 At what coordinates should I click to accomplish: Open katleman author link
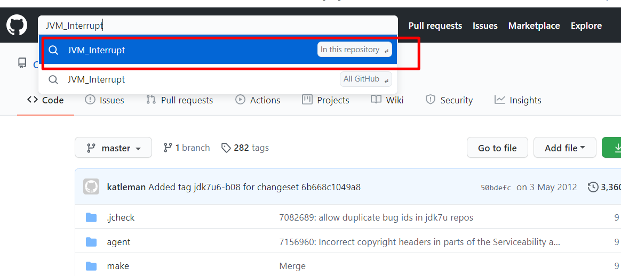click(126, 186)
